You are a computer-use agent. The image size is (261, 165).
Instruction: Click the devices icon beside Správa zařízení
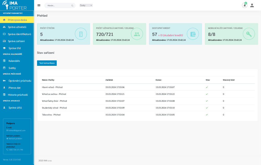tap(4, 41)
